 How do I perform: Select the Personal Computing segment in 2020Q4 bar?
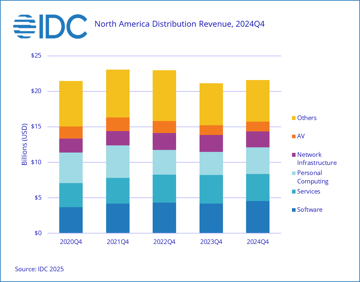click(71, 168)
